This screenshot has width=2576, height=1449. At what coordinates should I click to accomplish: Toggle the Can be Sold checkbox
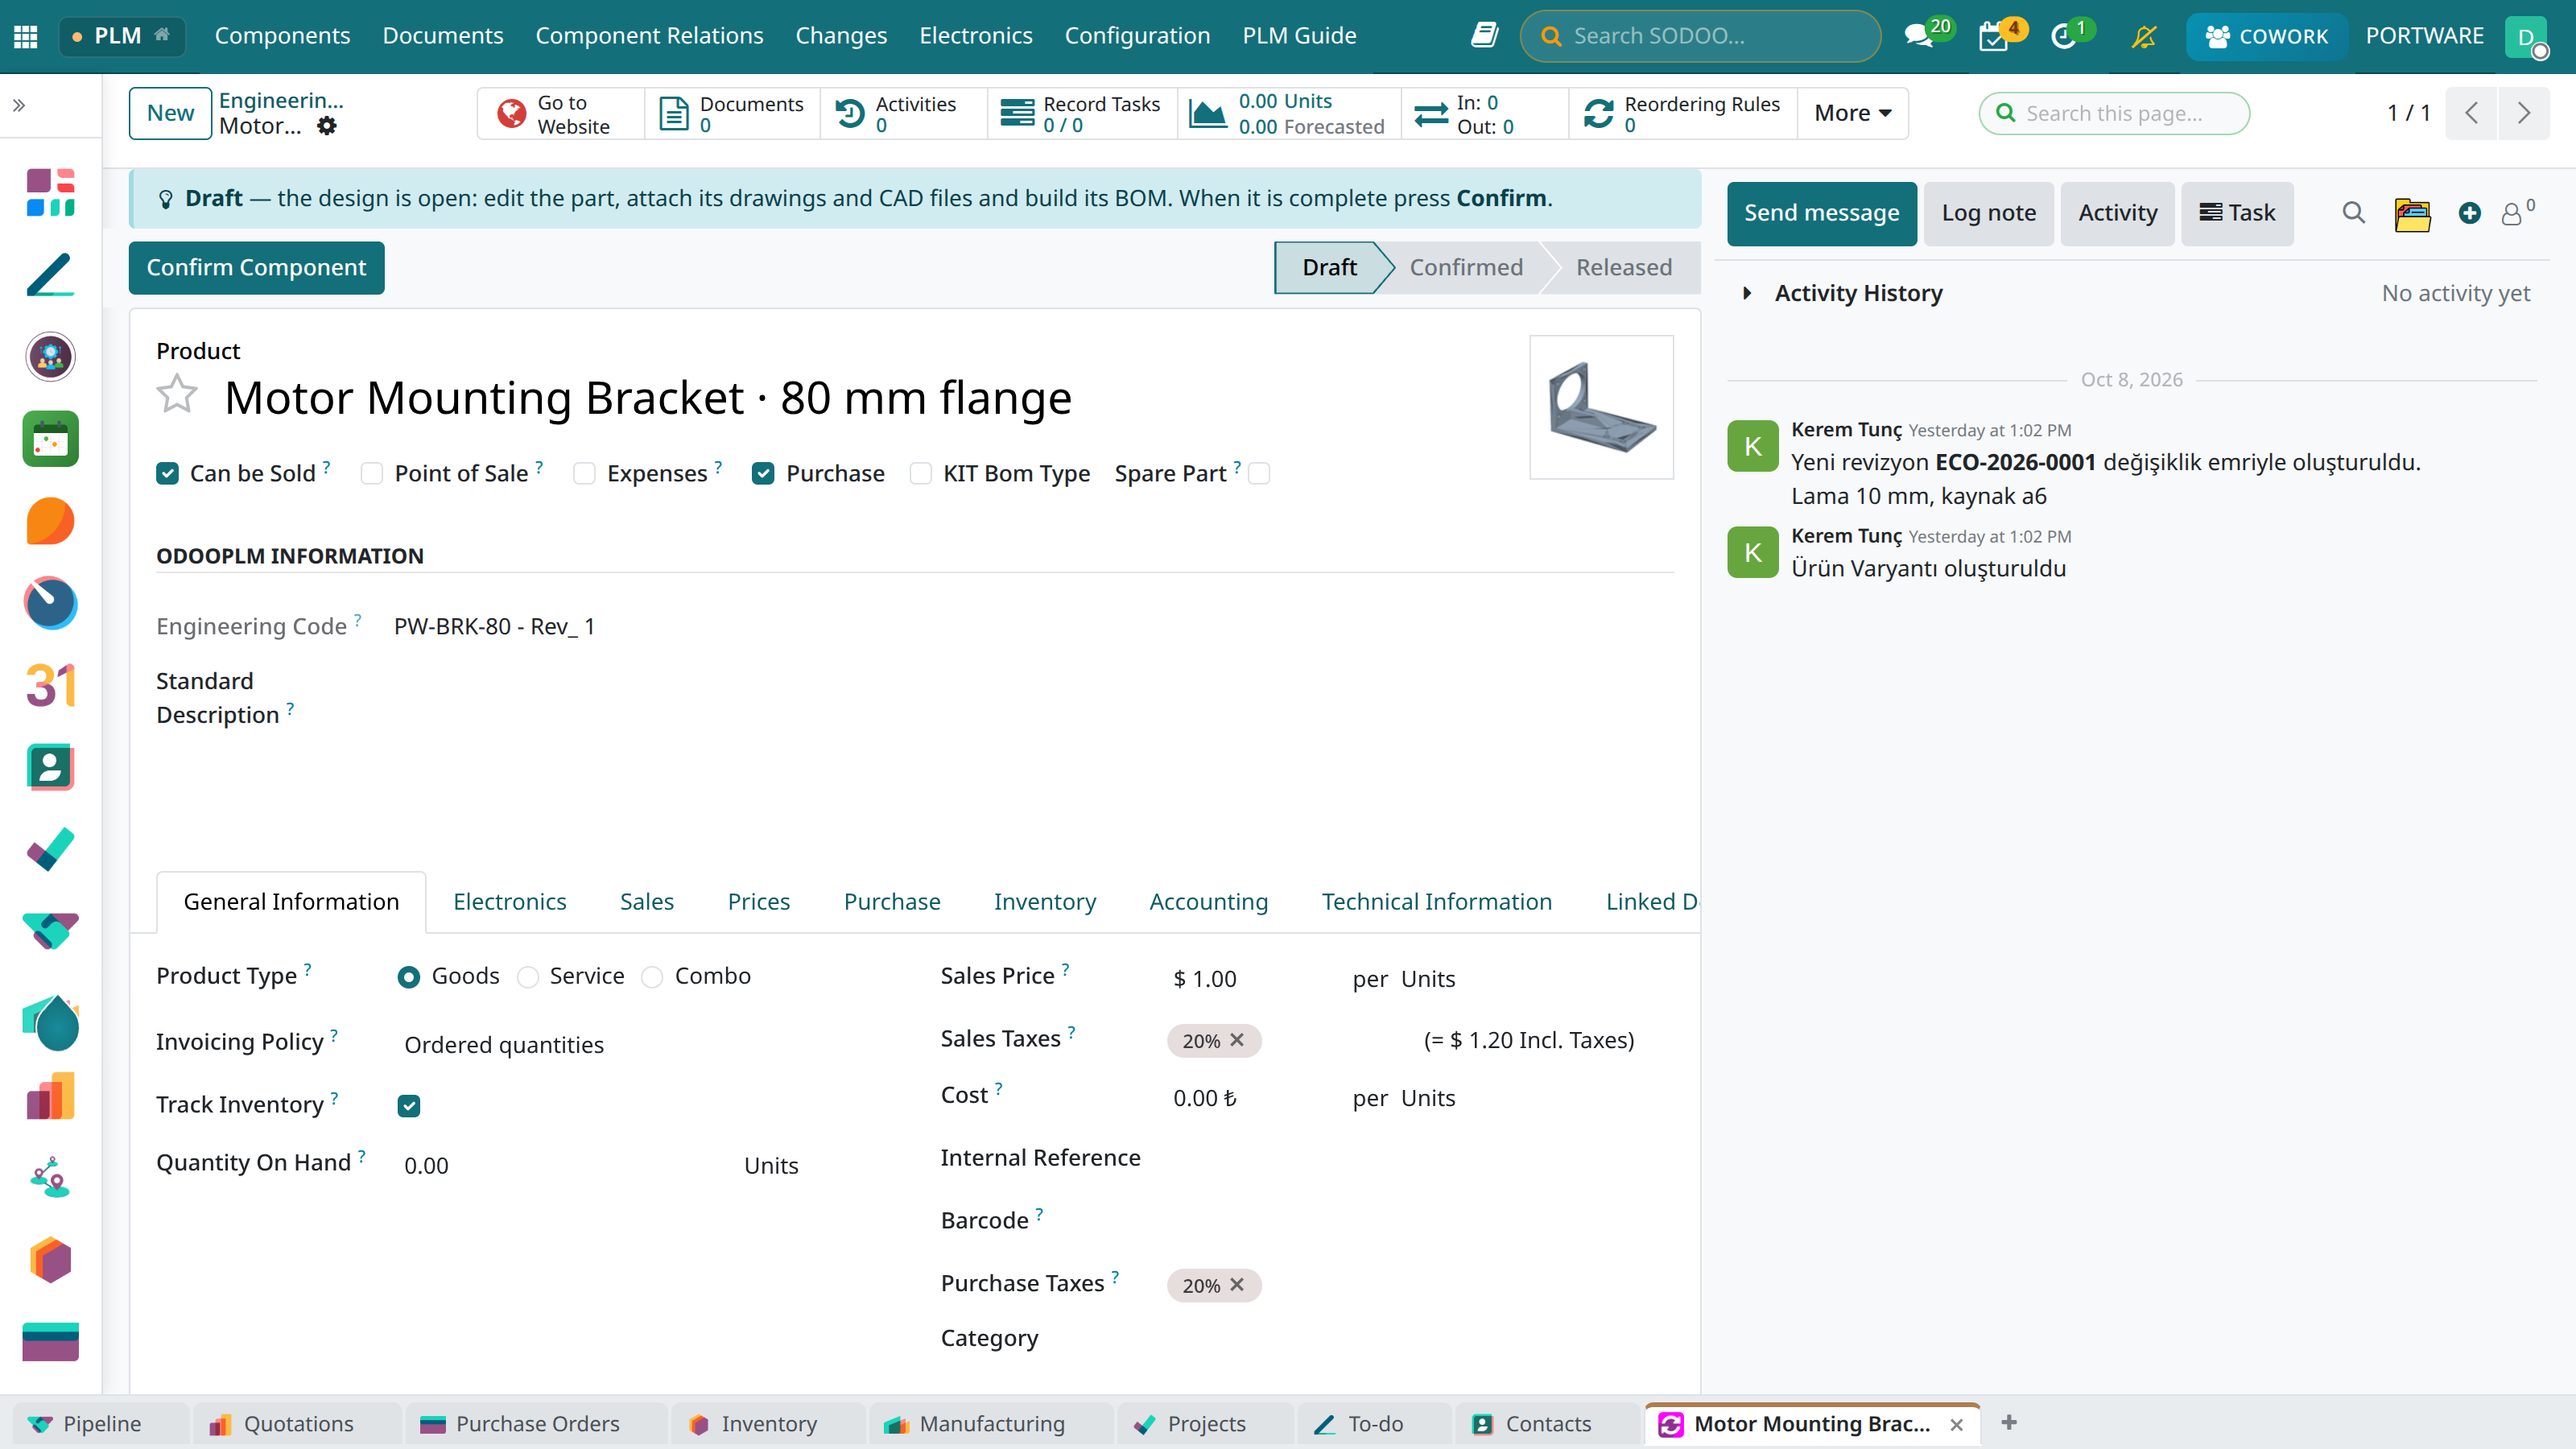click(167, 473)
